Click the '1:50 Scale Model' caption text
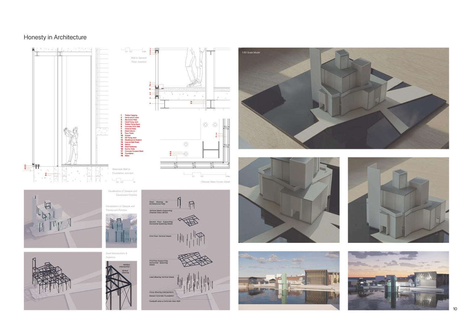This screenshot has height=334, width=473. click(x=251, y=53)
